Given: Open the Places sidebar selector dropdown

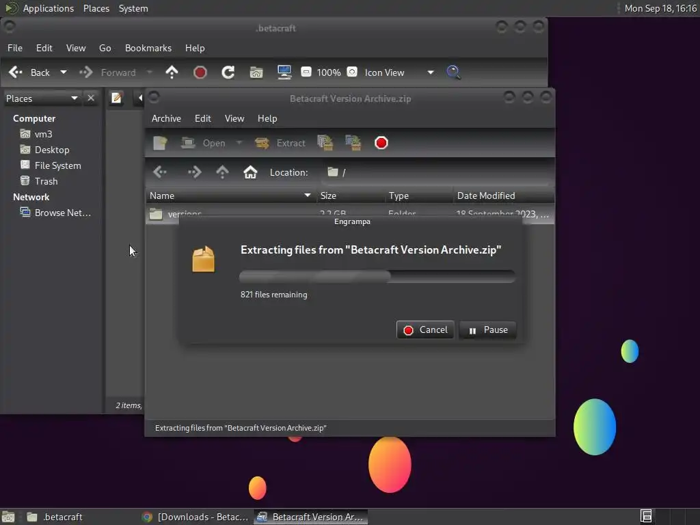Looking at the screenshot, I should tap(42, 98).
